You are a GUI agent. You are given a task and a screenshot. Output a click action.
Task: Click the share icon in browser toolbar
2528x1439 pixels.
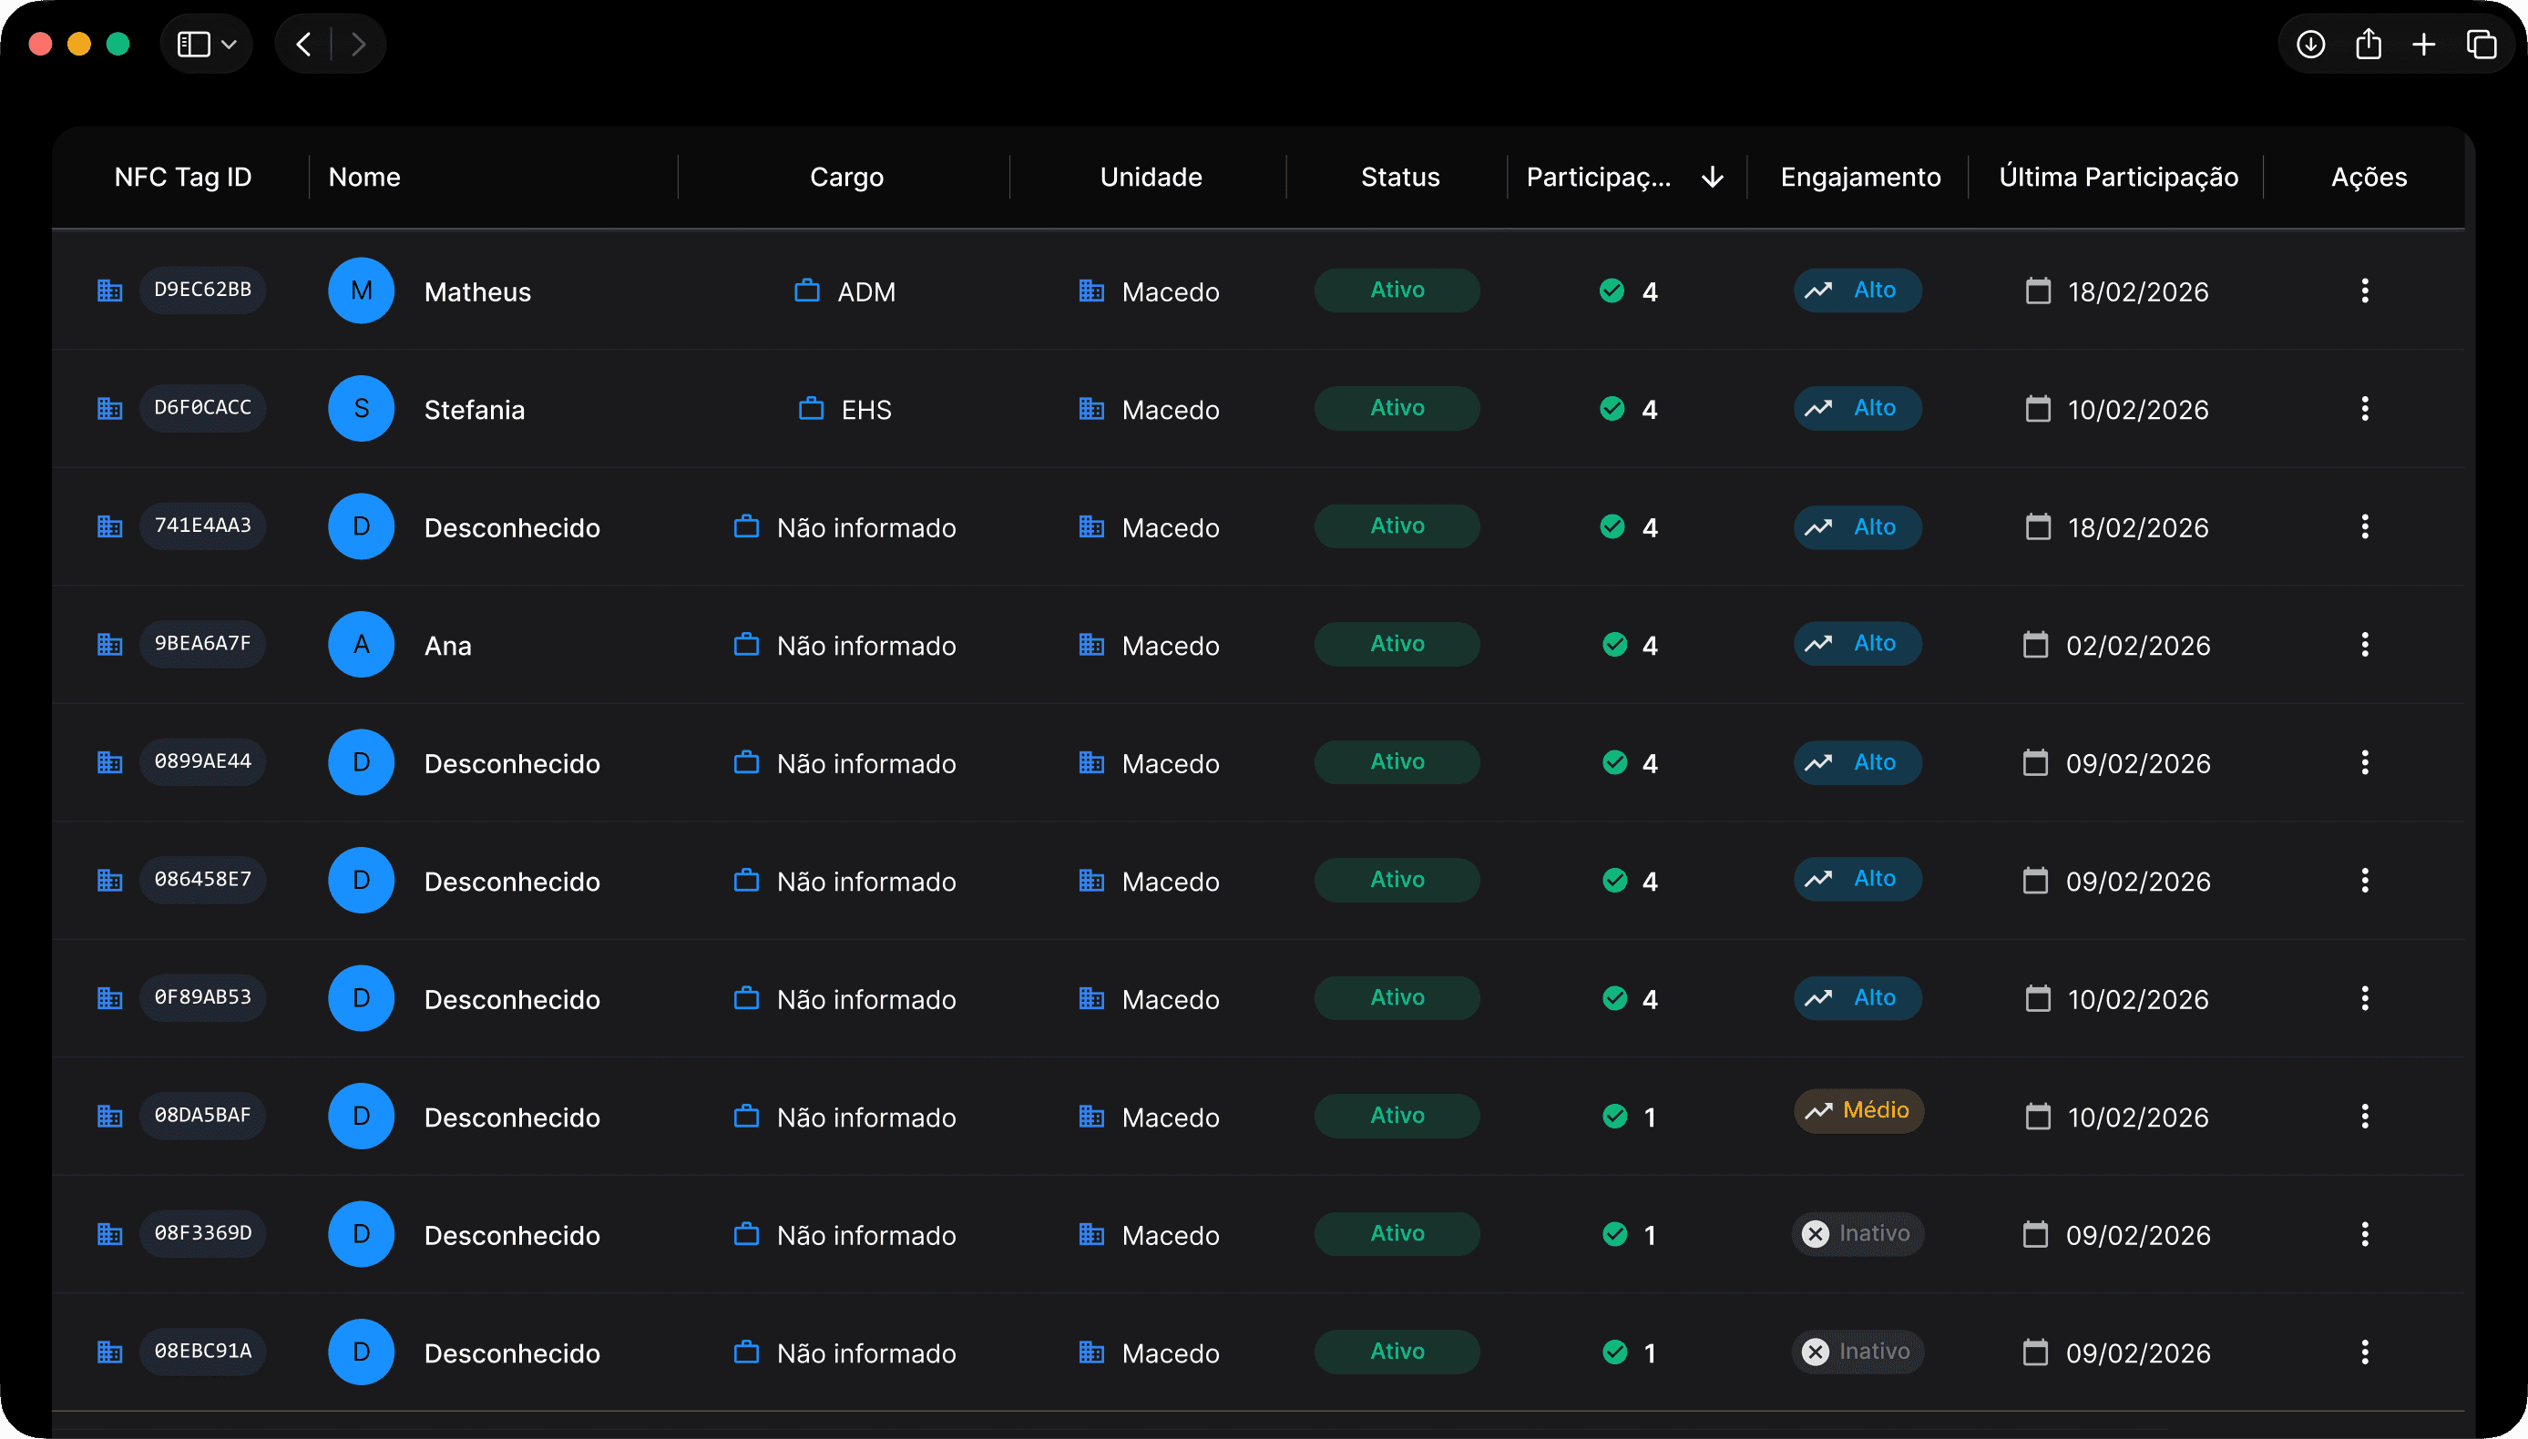pos(2368,45)
